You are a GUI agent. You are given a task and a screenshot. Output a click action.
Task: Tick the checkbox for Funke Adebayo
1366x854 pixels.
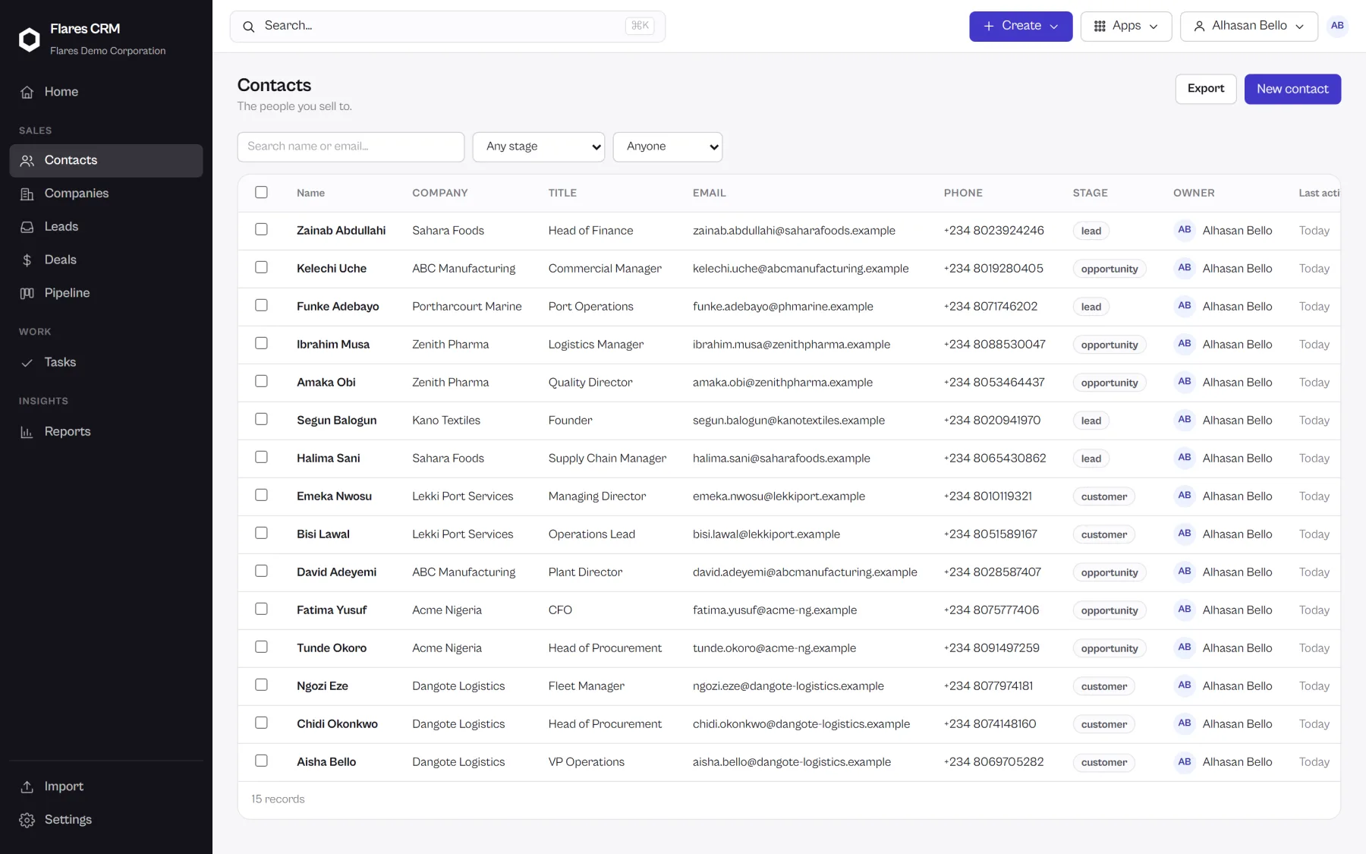261,305
